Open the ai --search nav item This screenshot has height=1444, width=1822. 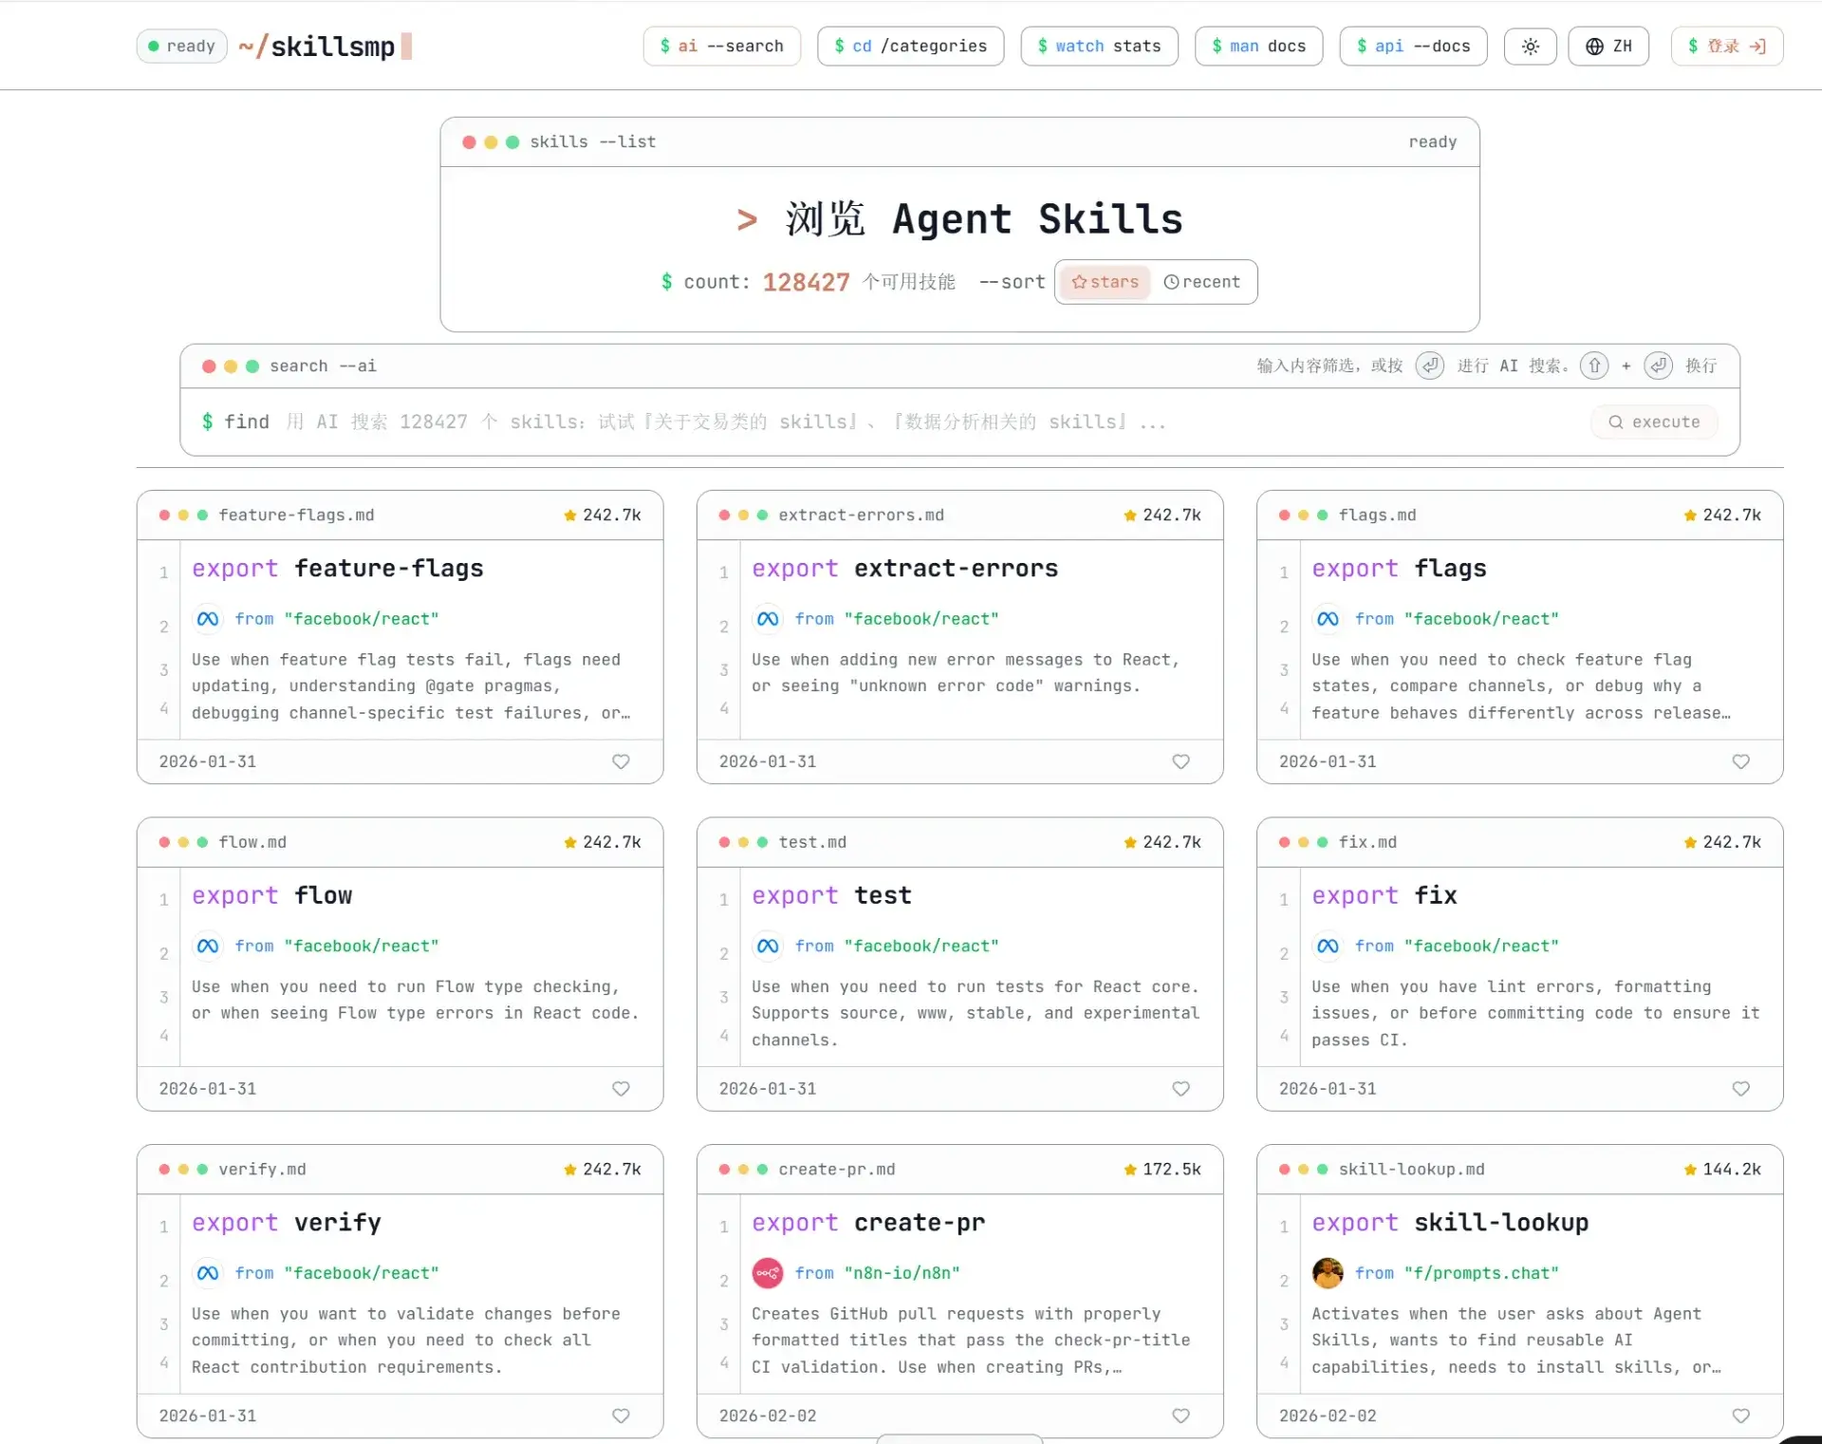pyautogui.click(x=721, y=47)
